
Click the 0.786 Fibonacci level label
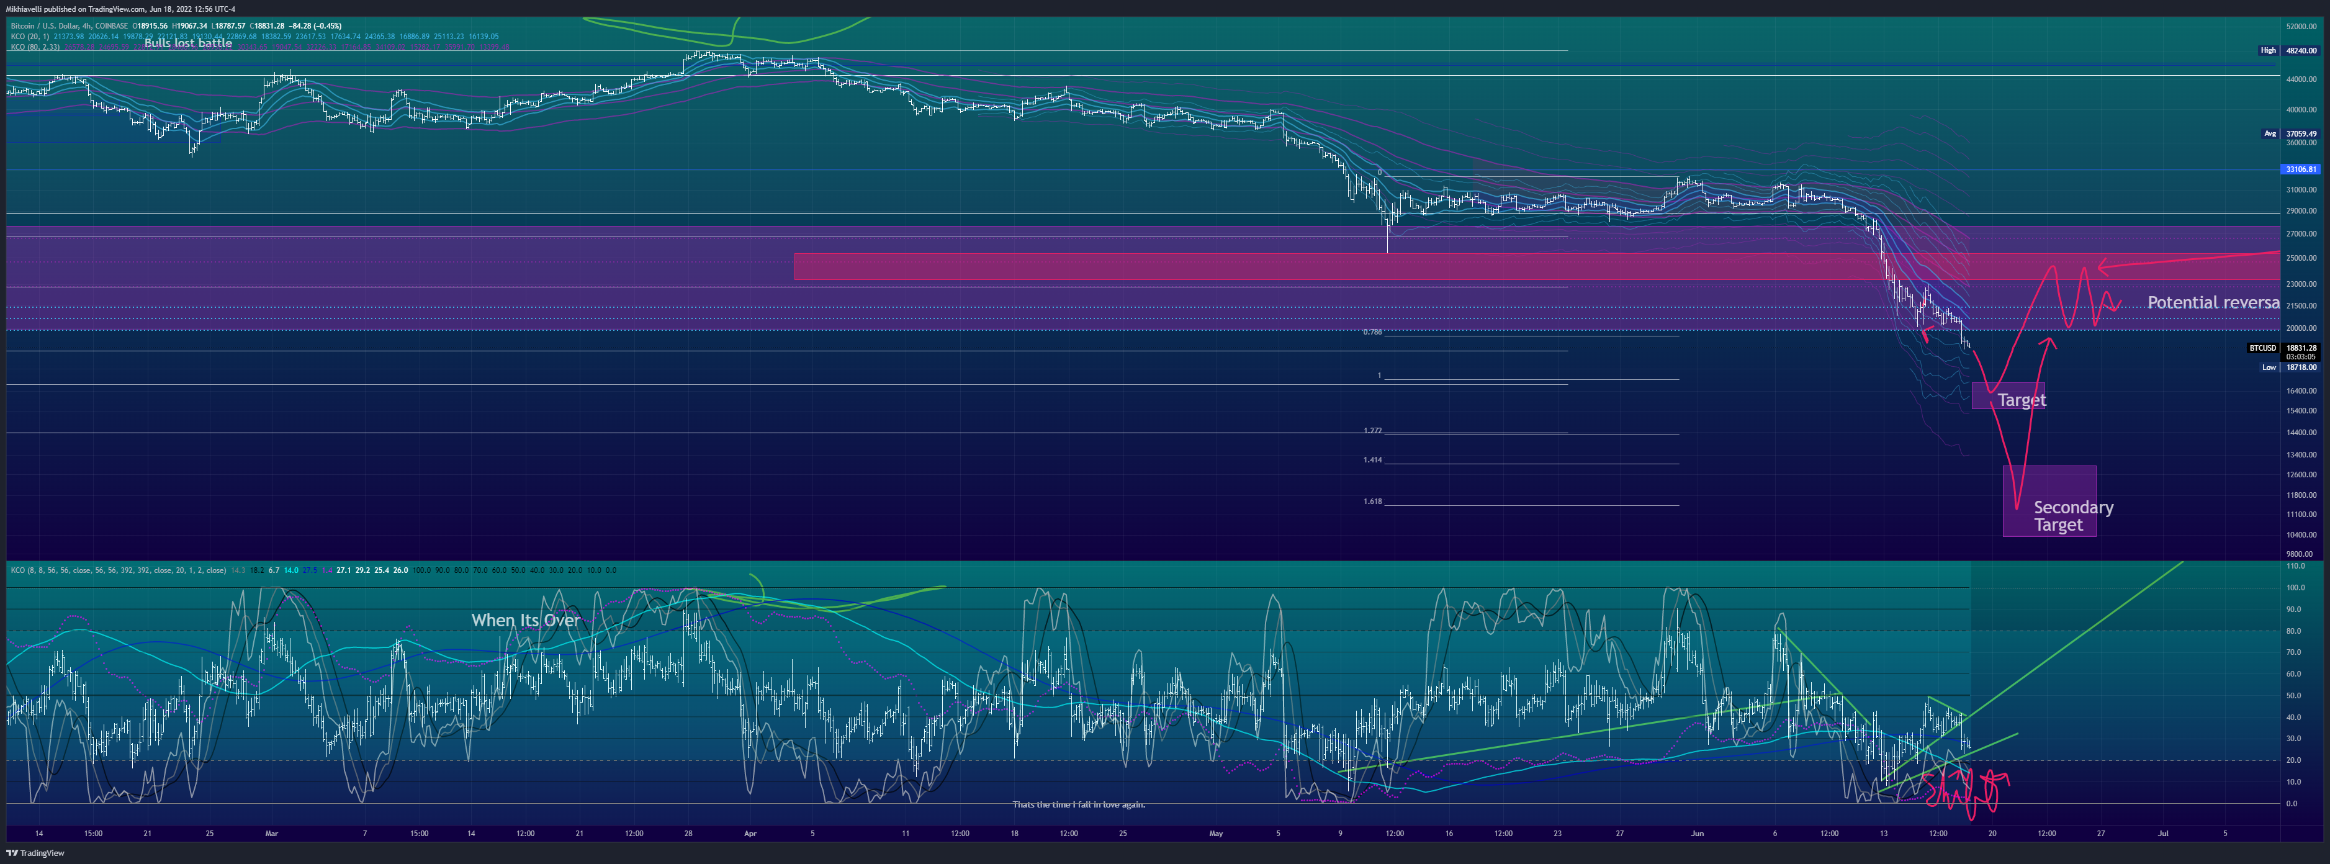pyautogui.click(x=1372, y=332)
